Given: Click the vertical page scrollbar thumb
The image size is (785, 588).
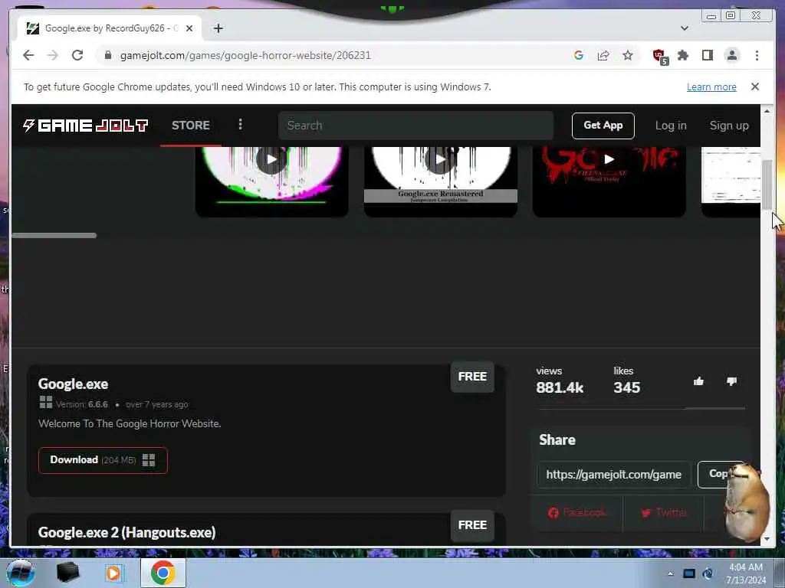Looking at the screenshot, I should click(x=767, y=185).
